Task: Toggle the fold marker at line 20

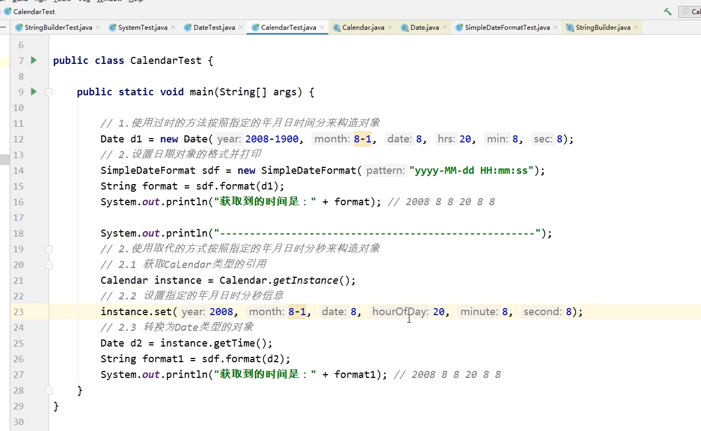Action: point(49,265)
